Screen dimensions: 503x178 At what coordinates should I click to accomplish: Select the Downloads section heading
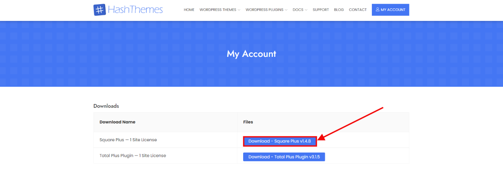point(106,106)
